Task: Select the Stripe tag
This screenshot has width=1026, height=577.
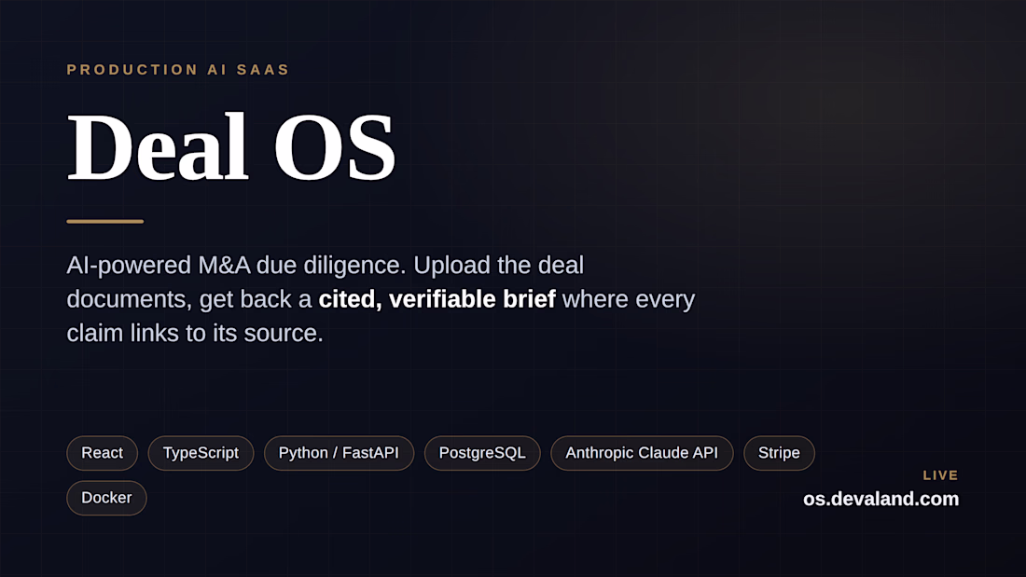Action: pos(780,453)
